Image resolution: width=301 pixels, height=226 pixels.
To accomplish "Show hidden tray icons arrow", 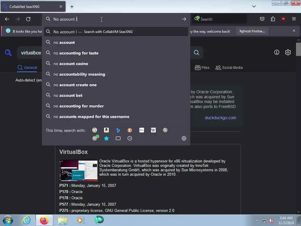I will pyautogui.click(x=257, y=220).
